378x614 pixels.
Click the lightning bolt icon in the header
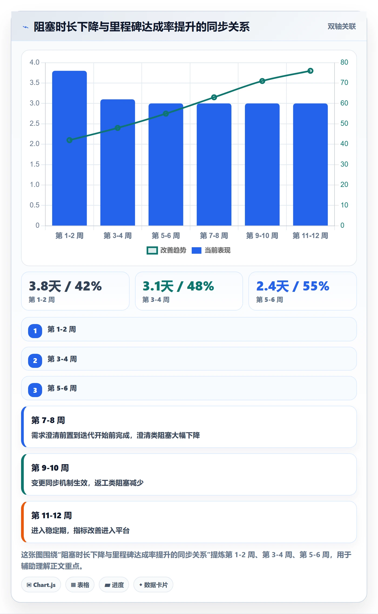pos(26,27)
